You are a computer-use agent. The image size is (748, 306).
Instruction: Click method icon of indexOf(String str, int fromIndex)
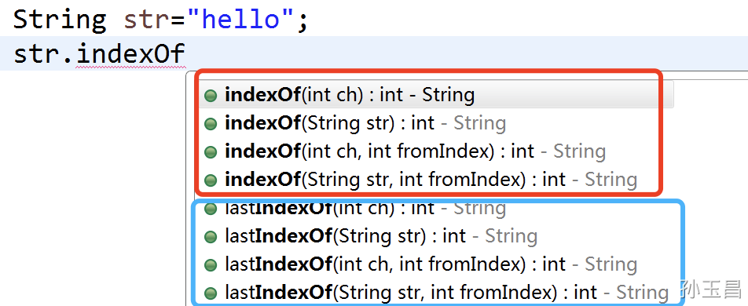(x=211, y=180)
